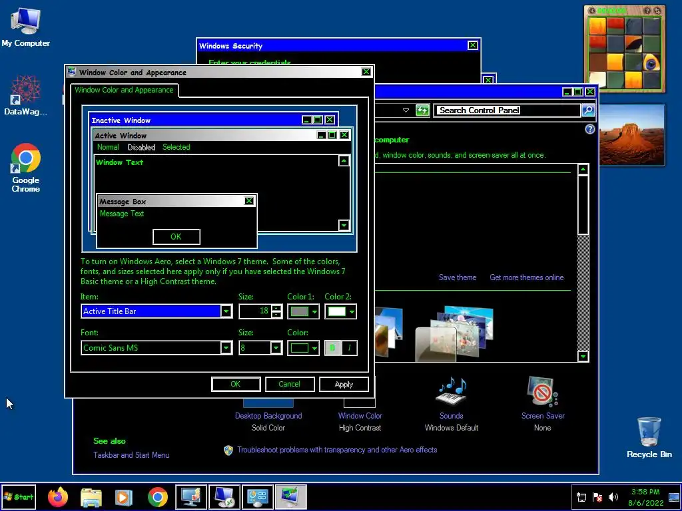The image size is (682, 511).
Task: Open the Recycle Bin on the desktop
Action: 649,437
